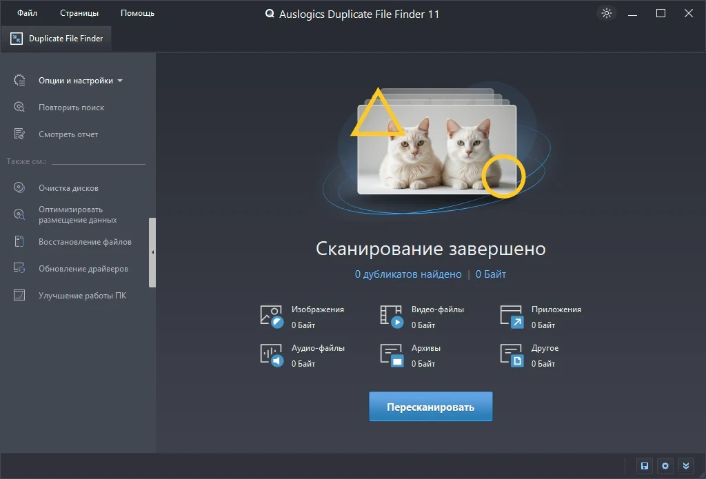
Task: Toggle the light/dark theme sun icon
Action: (x=607, y=13)
